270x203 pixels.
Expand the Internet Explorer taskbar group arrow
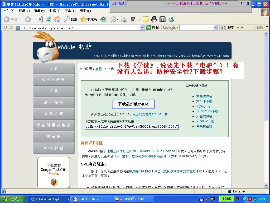point(69,199)
